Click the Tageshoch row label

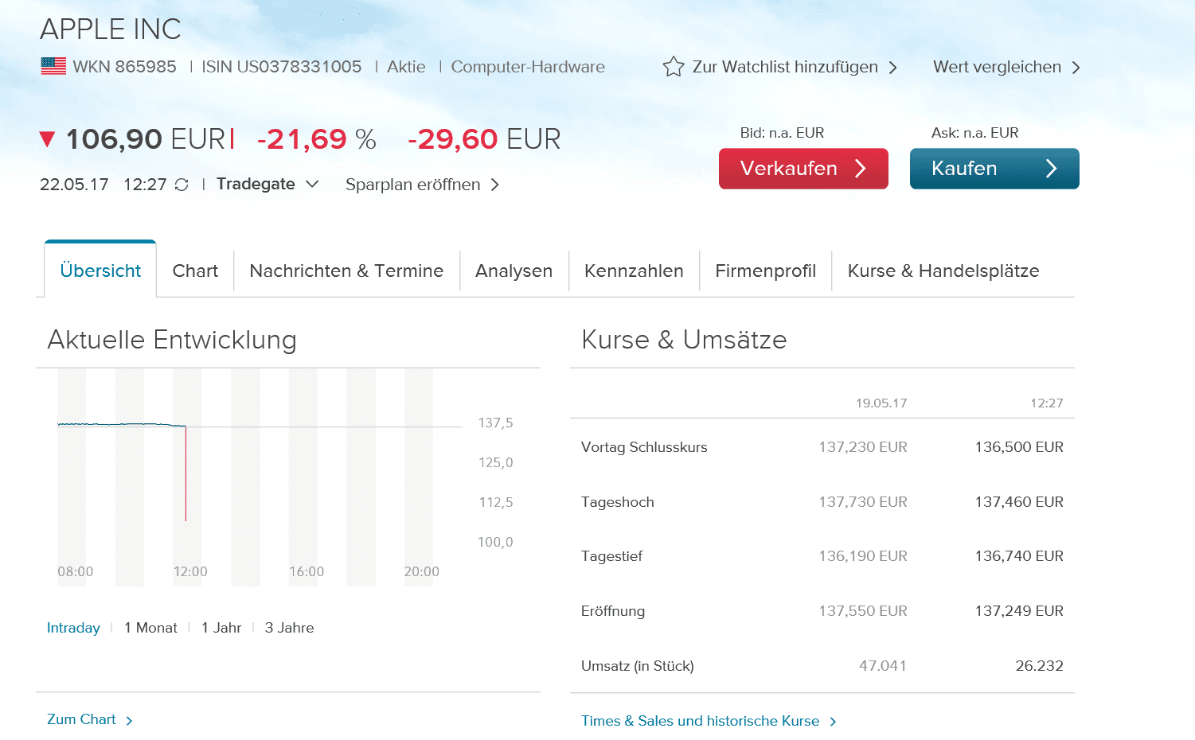[618, 502]
